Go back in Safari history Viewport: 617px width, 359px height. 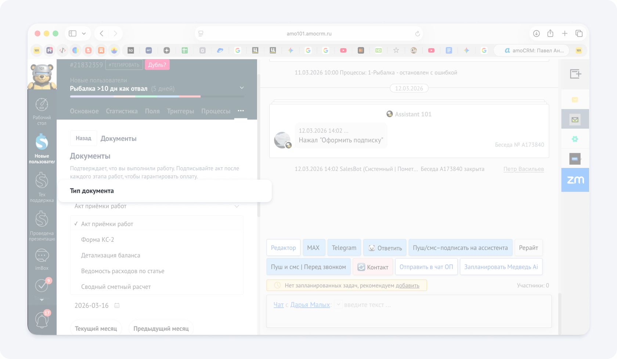102,33
